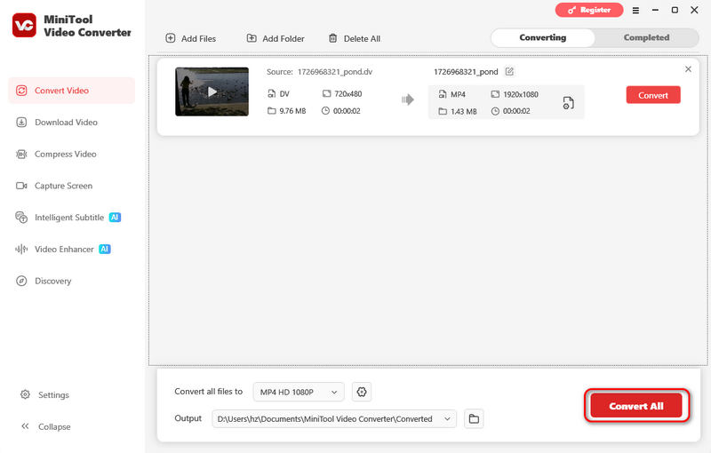Browse for output folder with the folder icon
The image size is (711, 453).
coord(474,419)
